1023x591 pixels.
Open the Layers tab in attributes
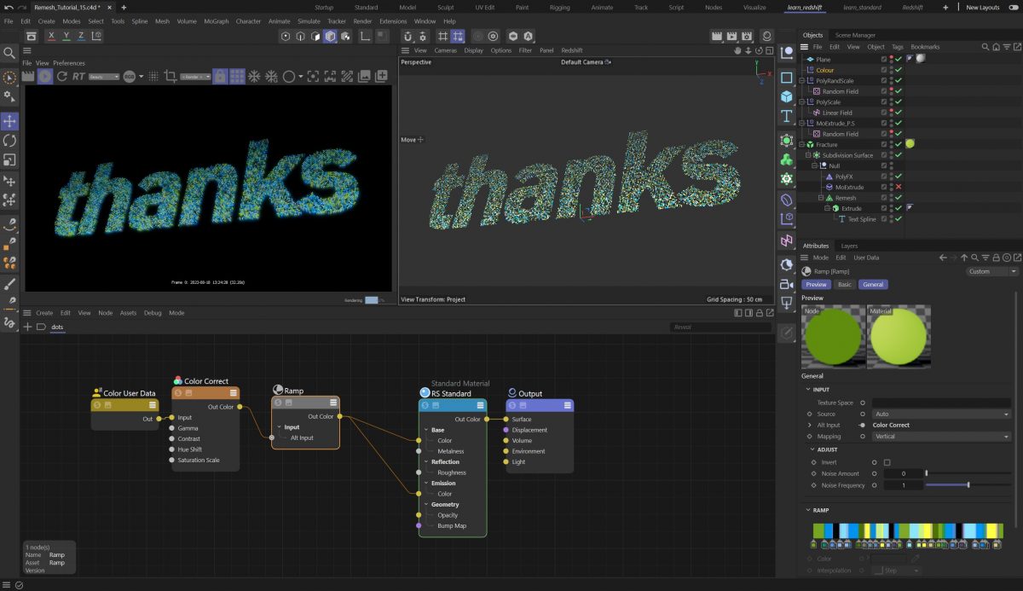coord(850,246)
